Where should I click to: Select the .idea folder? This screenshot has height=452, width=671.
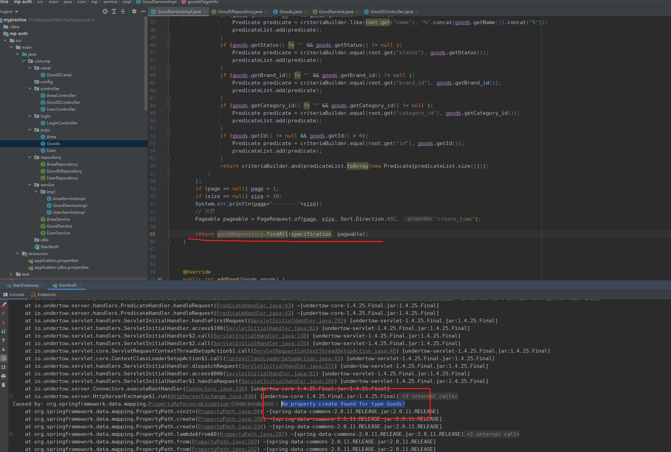14,27
